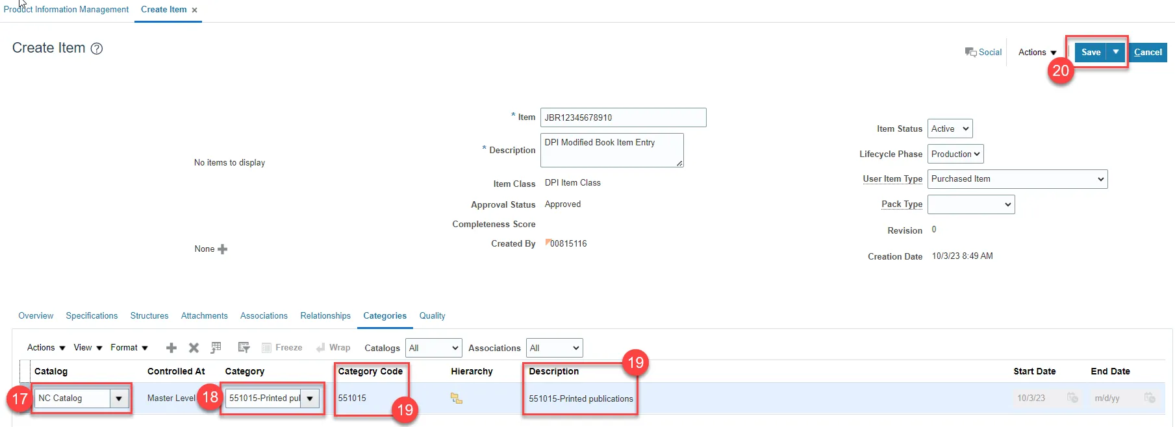Viewport: 1175px width, 427px height.
Task: Open the Pack Type dropdown
Action: click(971, 204)
